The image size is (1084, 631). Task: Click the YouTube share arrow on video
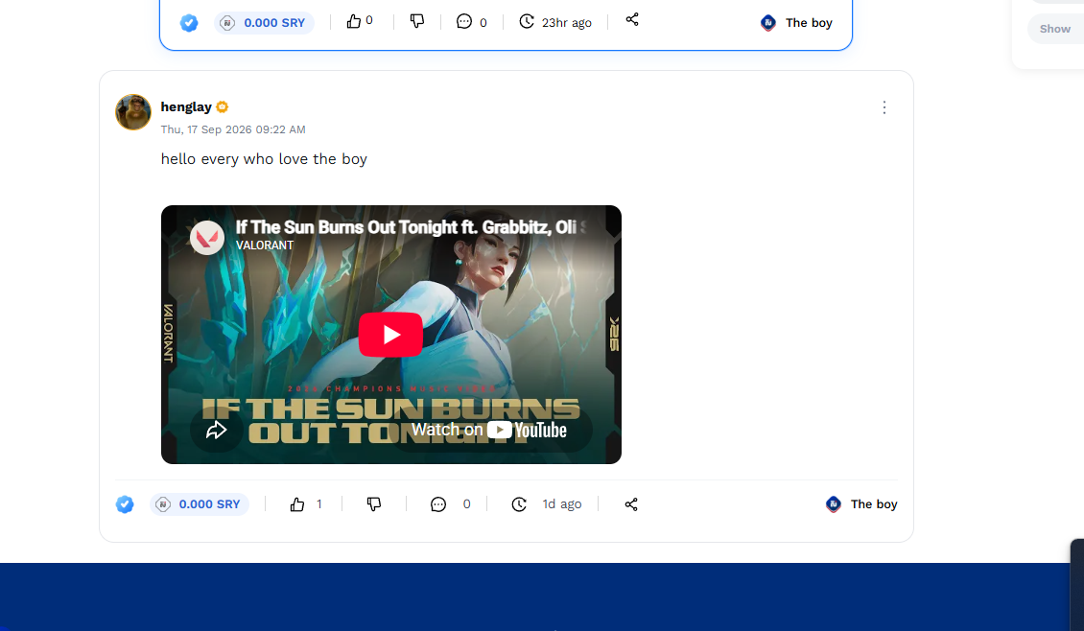[x=217, y=430]
